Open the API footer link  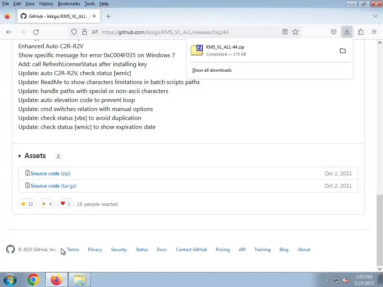[242, 249]
